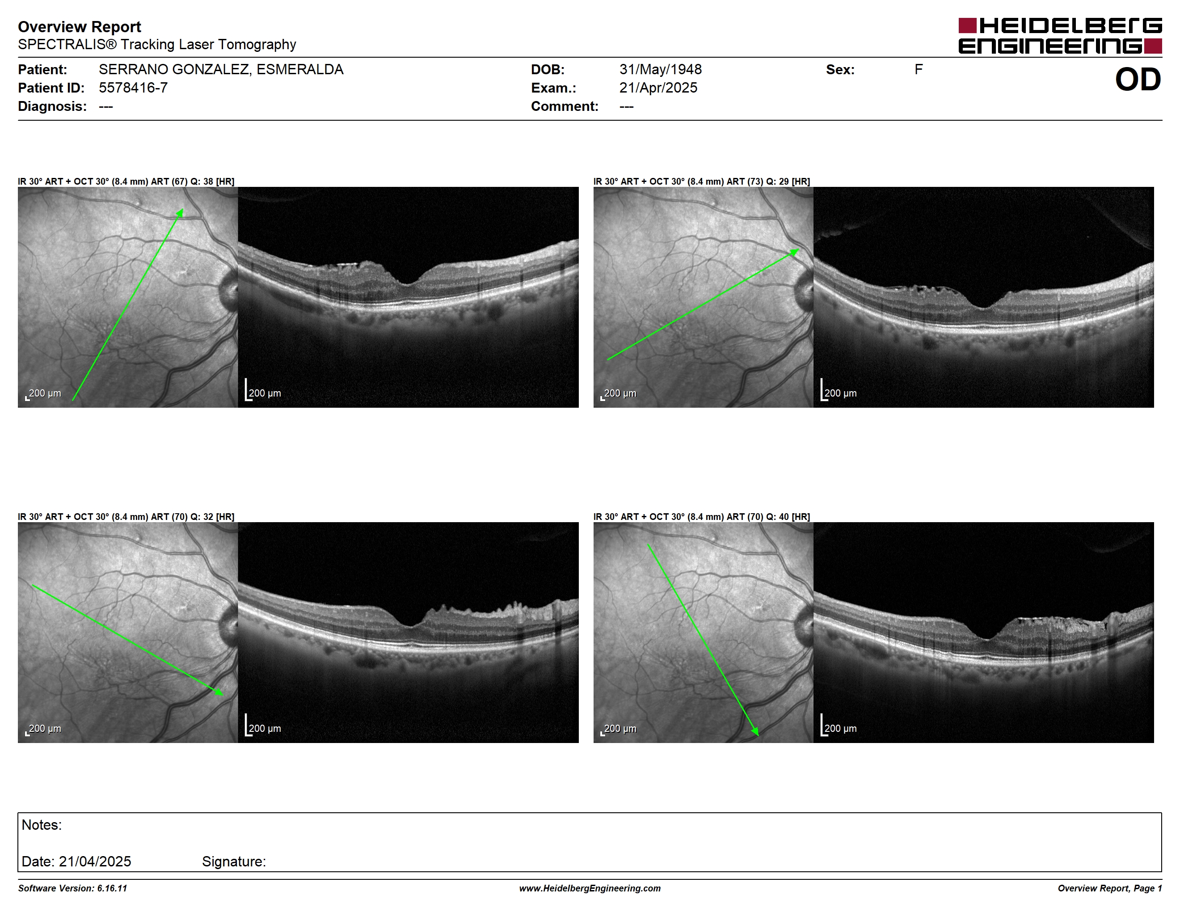Click the DOB value 31/May/1948
1180x912 pixels.
point(660,70)
